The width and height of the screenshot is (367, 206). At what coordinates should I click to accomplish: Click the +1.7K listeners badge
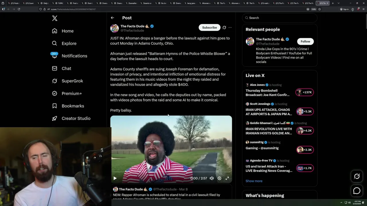(x=305, y=168)
